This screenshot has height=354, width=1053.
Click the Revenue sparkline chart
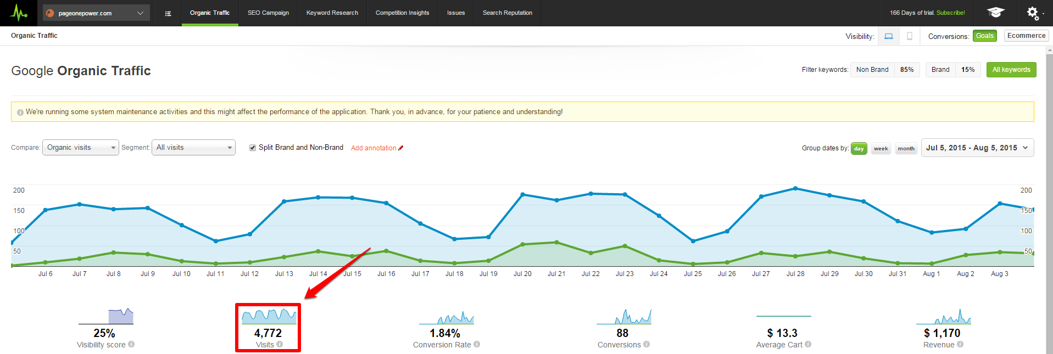[x=944, y=316]
